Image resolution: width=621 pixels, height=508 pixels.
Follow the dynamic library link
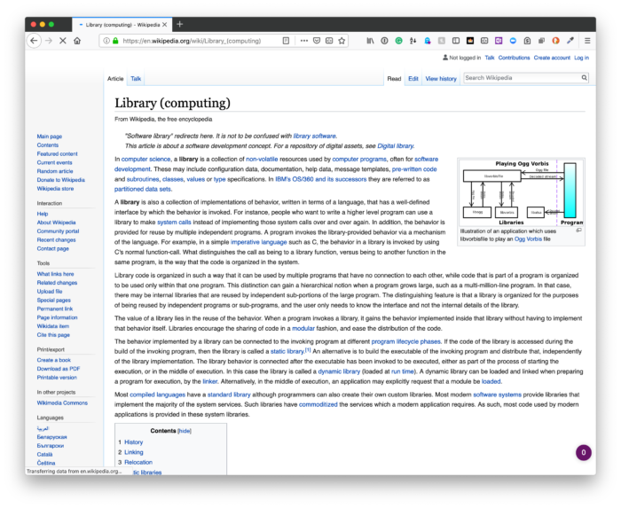(339, 371)
